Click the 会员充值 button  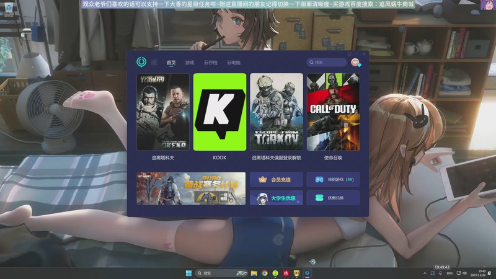276,179
